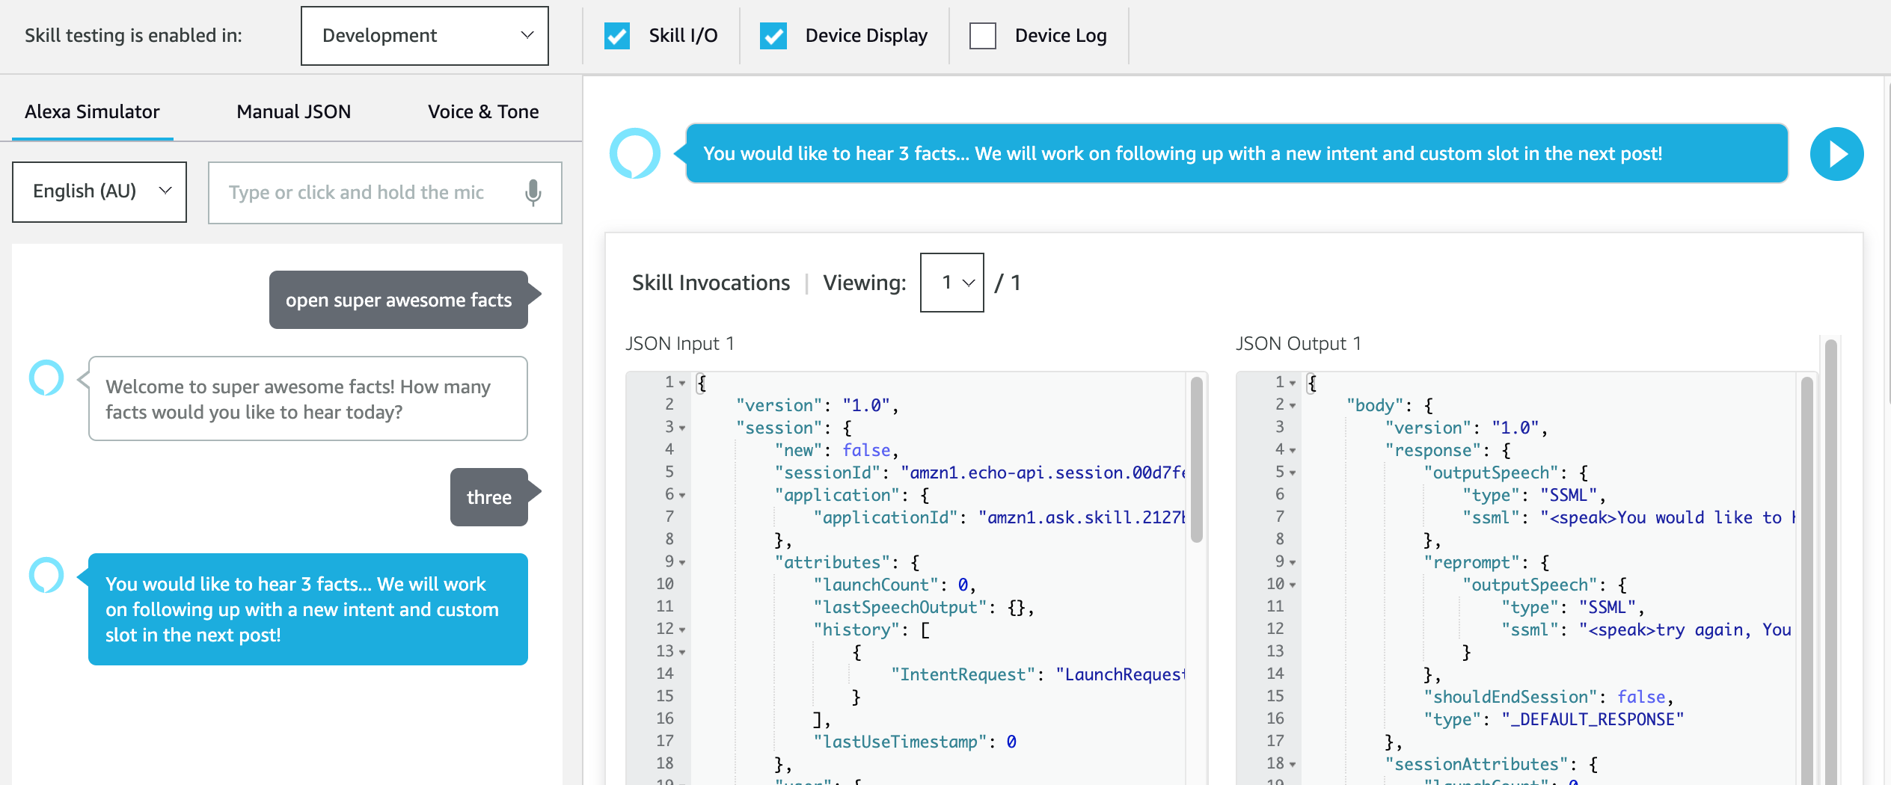Click the microphone icon in utterance field
The height and width of the screenshot is (785, 1891).
(533, 193)
